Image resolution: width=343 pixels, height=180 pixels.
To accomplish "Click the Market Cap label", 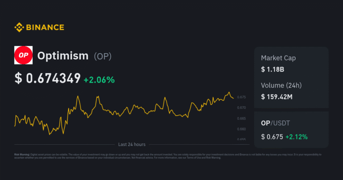I will pos(278,58).
